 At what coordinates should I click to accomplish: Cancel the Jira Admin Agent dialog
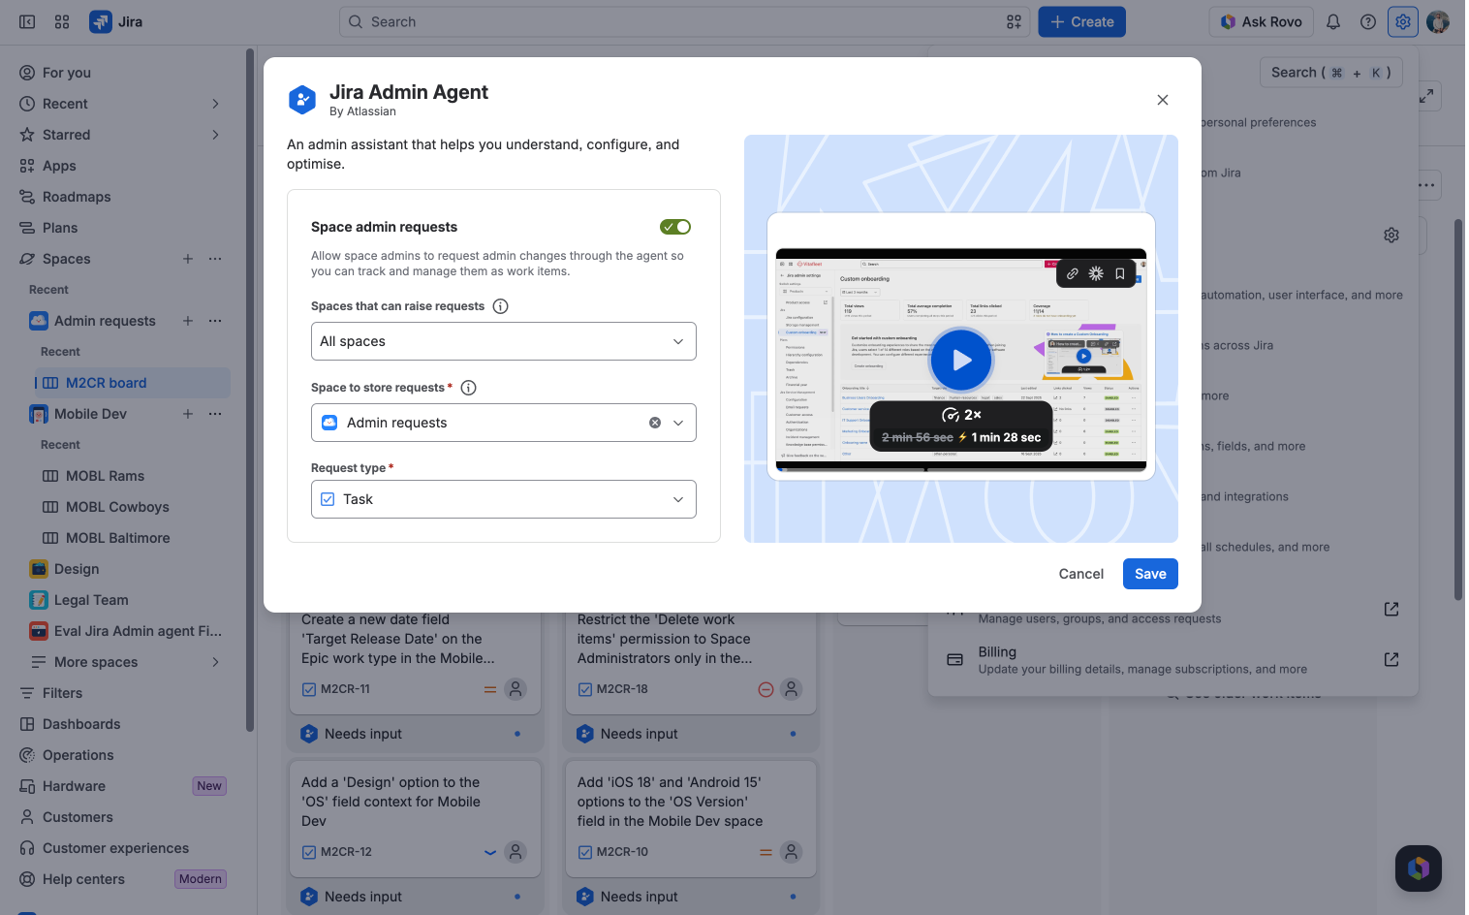pyautogui.click(x=1081, y=574)
